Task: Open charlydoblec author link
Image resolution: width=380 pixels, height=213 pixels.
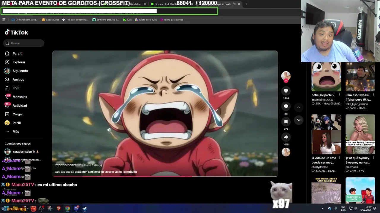Action: tap(319, 167)
